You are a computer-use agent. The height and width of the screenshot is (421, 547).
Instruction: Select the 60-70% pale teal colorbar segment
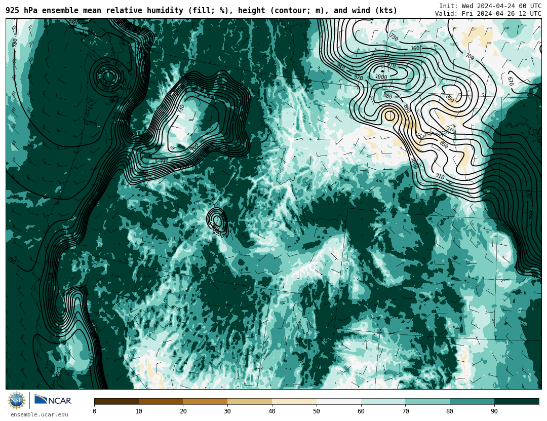coord(383,401)
